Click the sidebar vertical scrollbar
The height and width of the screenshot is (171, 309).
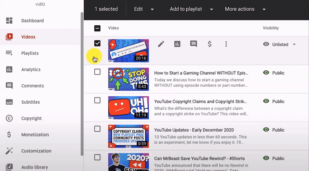click(82, 84)
